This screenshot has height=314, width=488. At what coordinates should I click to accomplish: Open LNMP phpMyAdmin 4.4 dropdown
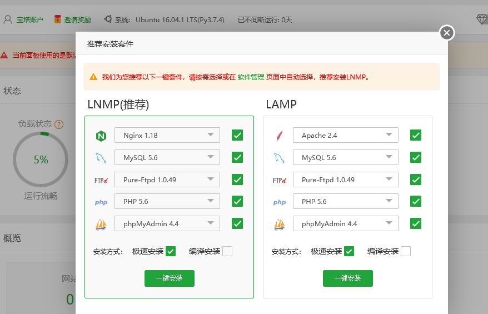pos(167,223)
